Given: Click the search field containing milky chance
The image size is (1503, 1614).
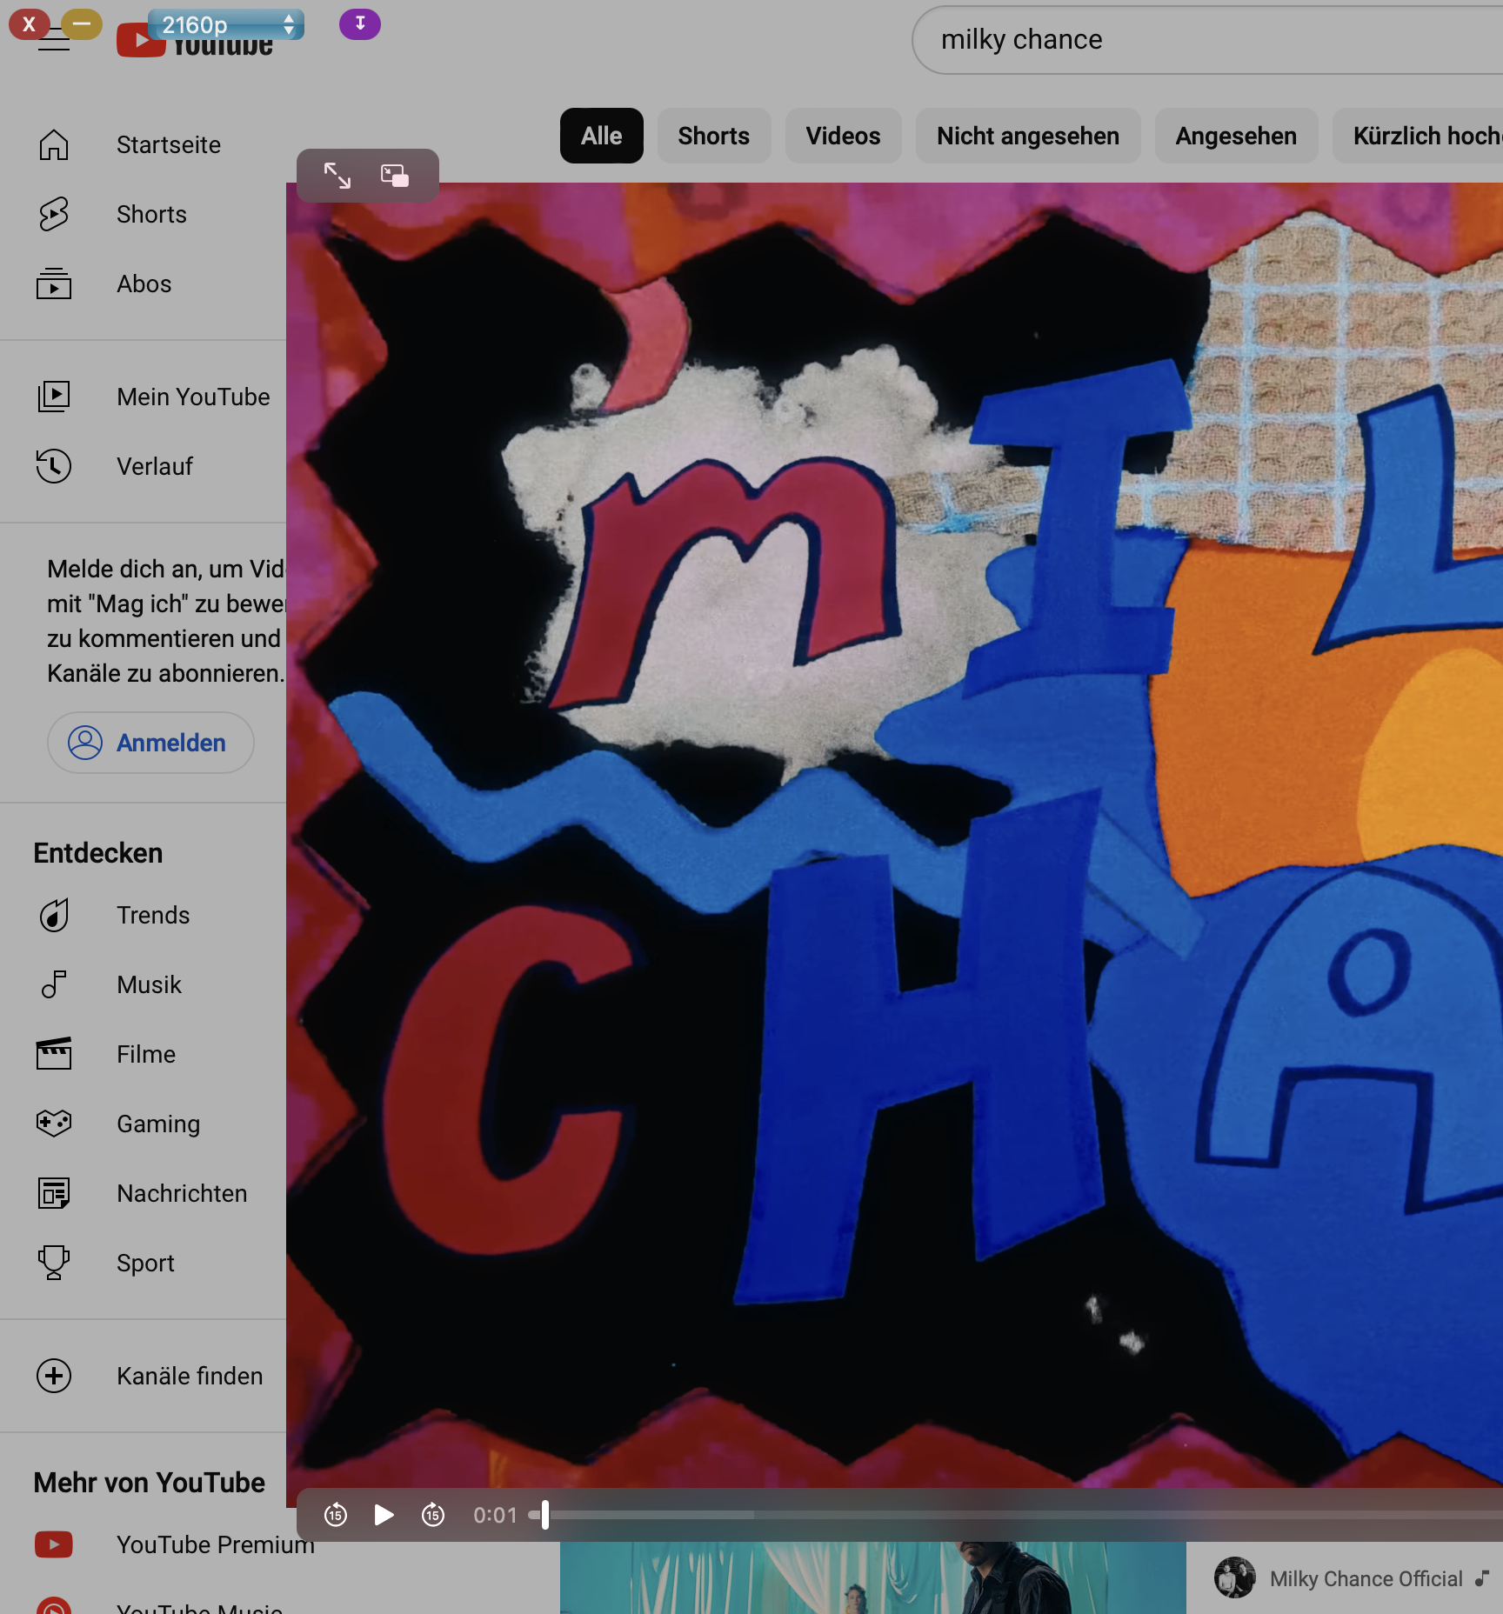Looking at the screenshot, I should (1207, 40).
